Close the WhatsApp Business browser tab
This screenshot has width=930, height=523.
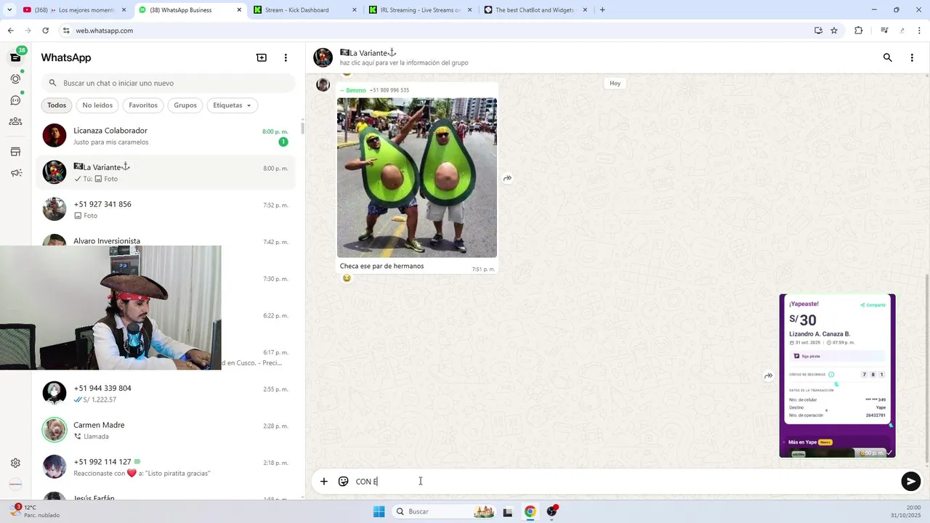(x=240, y=10)
